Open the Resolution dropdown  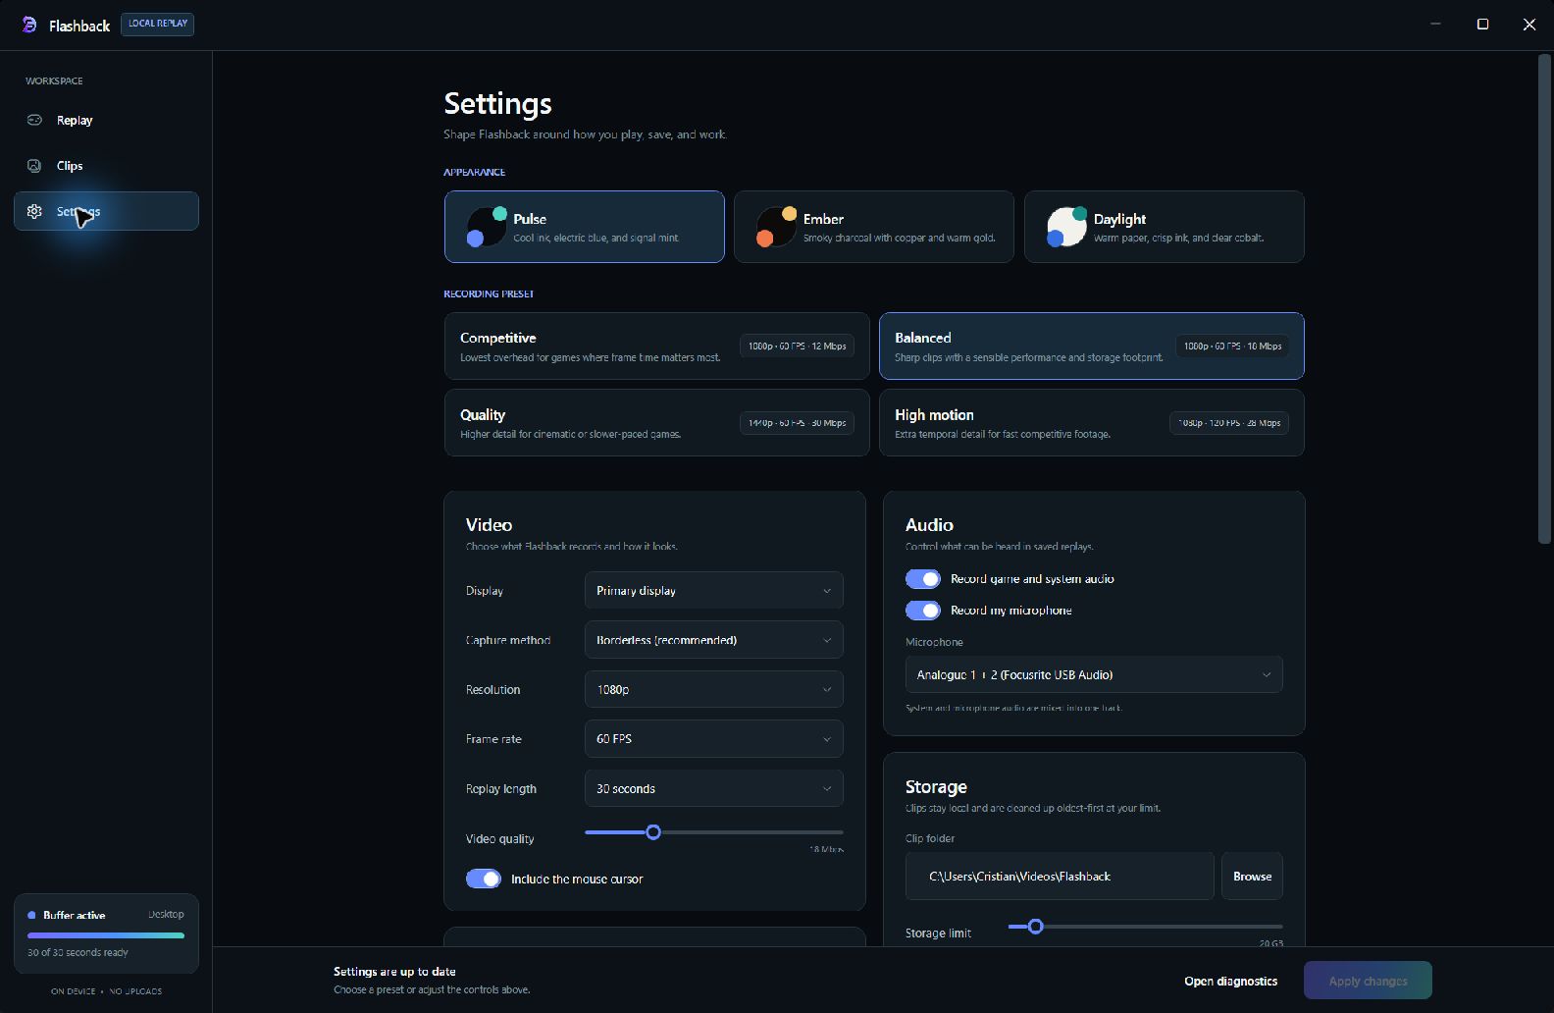click(713, 690)
